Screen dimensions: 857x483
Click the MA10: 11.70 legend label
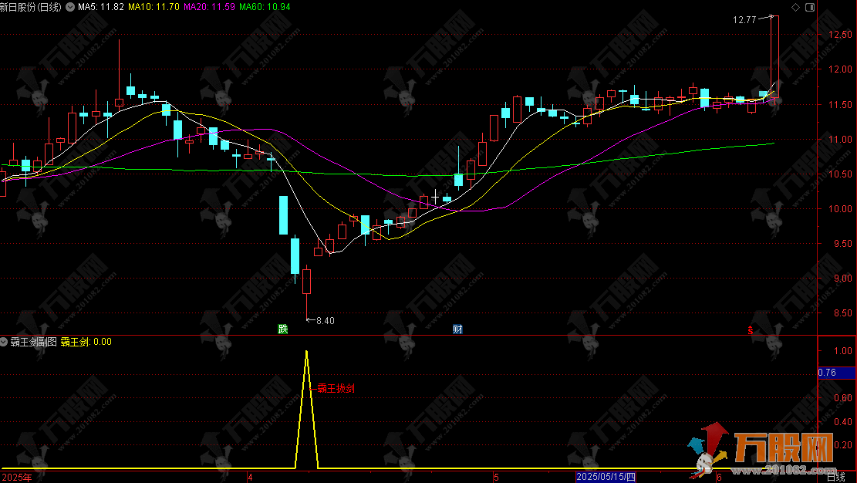pyautogui.click(x=154, y=7)
